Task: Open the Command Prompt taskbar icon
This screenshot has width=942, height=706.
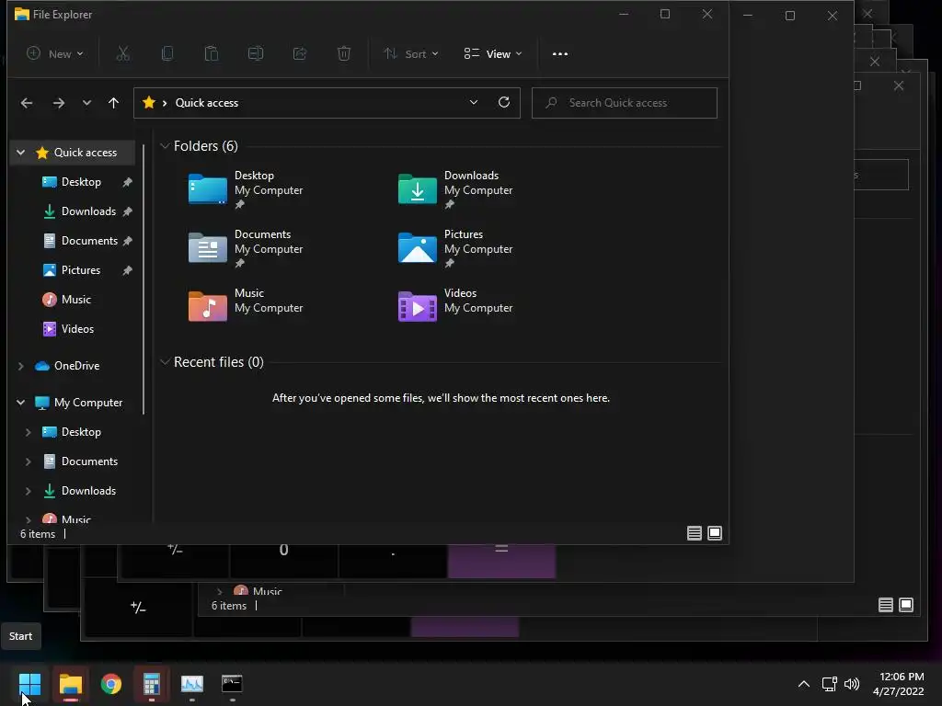Action: coord(232,684)
